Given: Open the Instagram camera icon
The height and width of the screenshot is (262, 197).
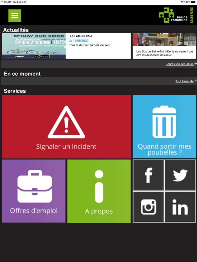Looking at the screenshot, I should click(x=148, y=207).
